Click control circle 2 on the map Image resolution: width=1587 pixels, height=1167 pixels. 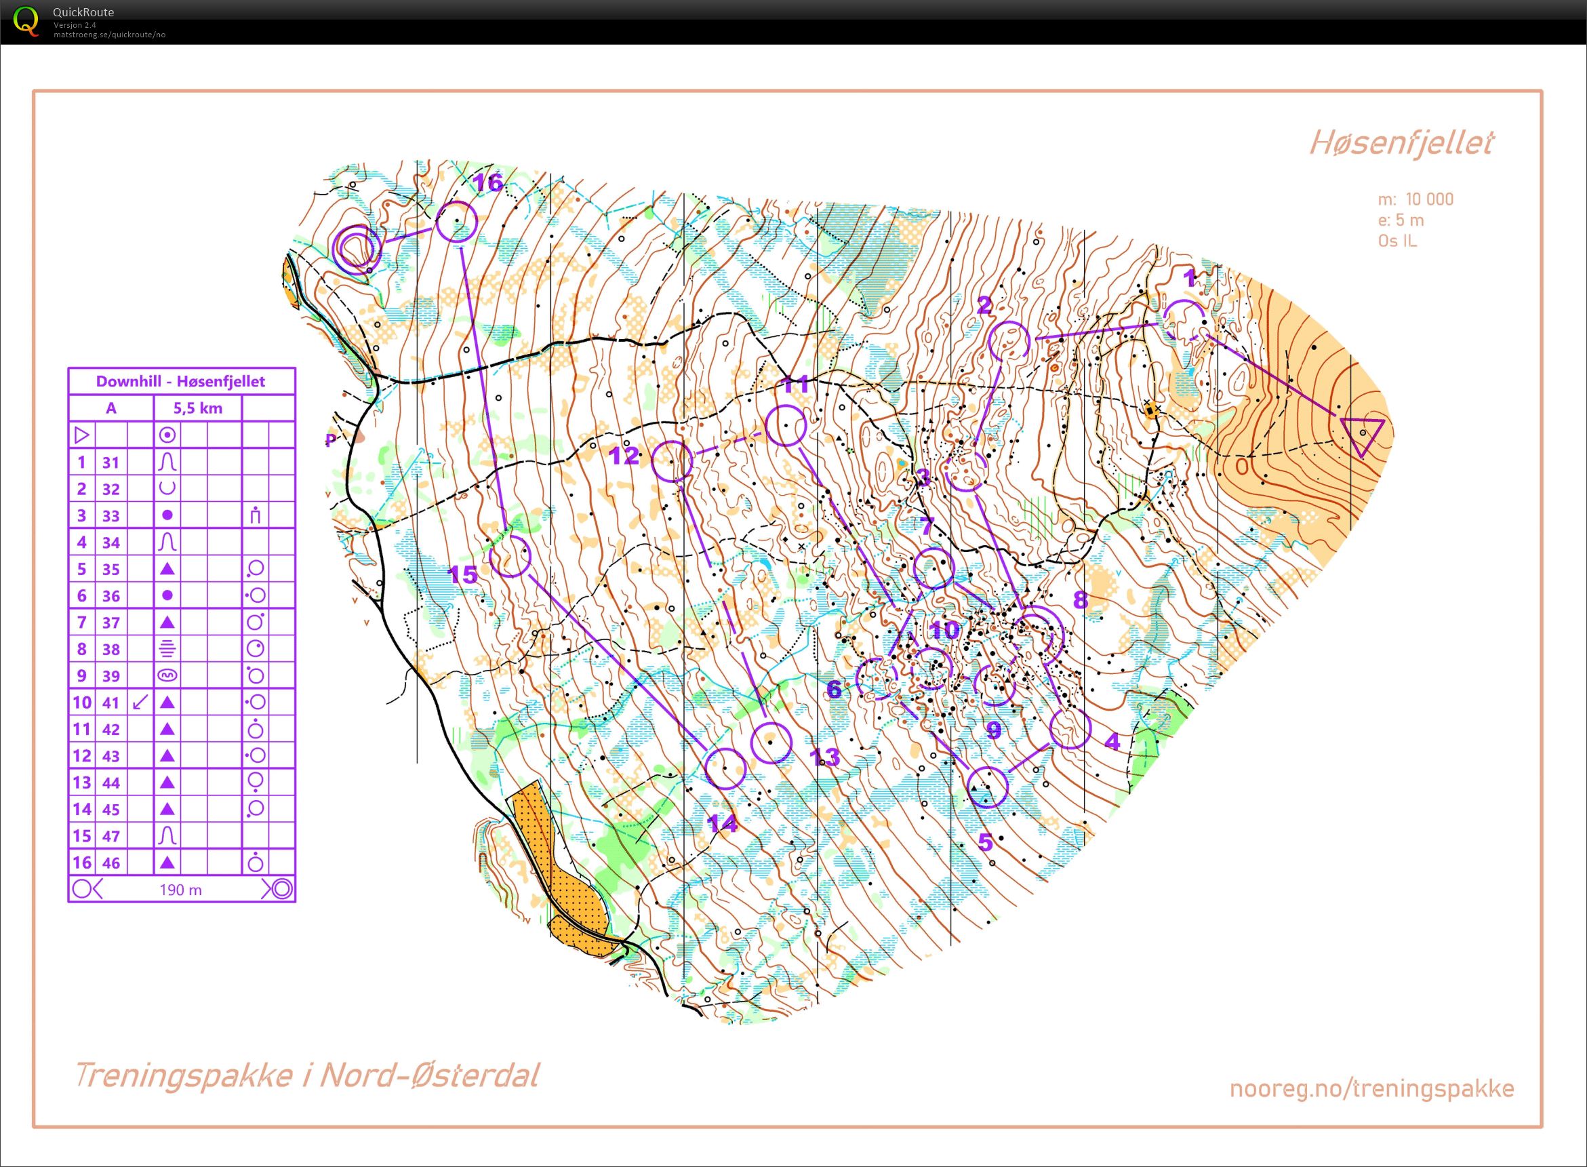(x=1009, y=342)
